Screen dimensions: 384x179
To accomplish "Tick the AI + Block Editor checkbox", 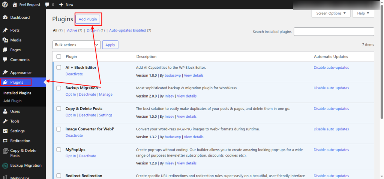I will [x=59, y=67].
